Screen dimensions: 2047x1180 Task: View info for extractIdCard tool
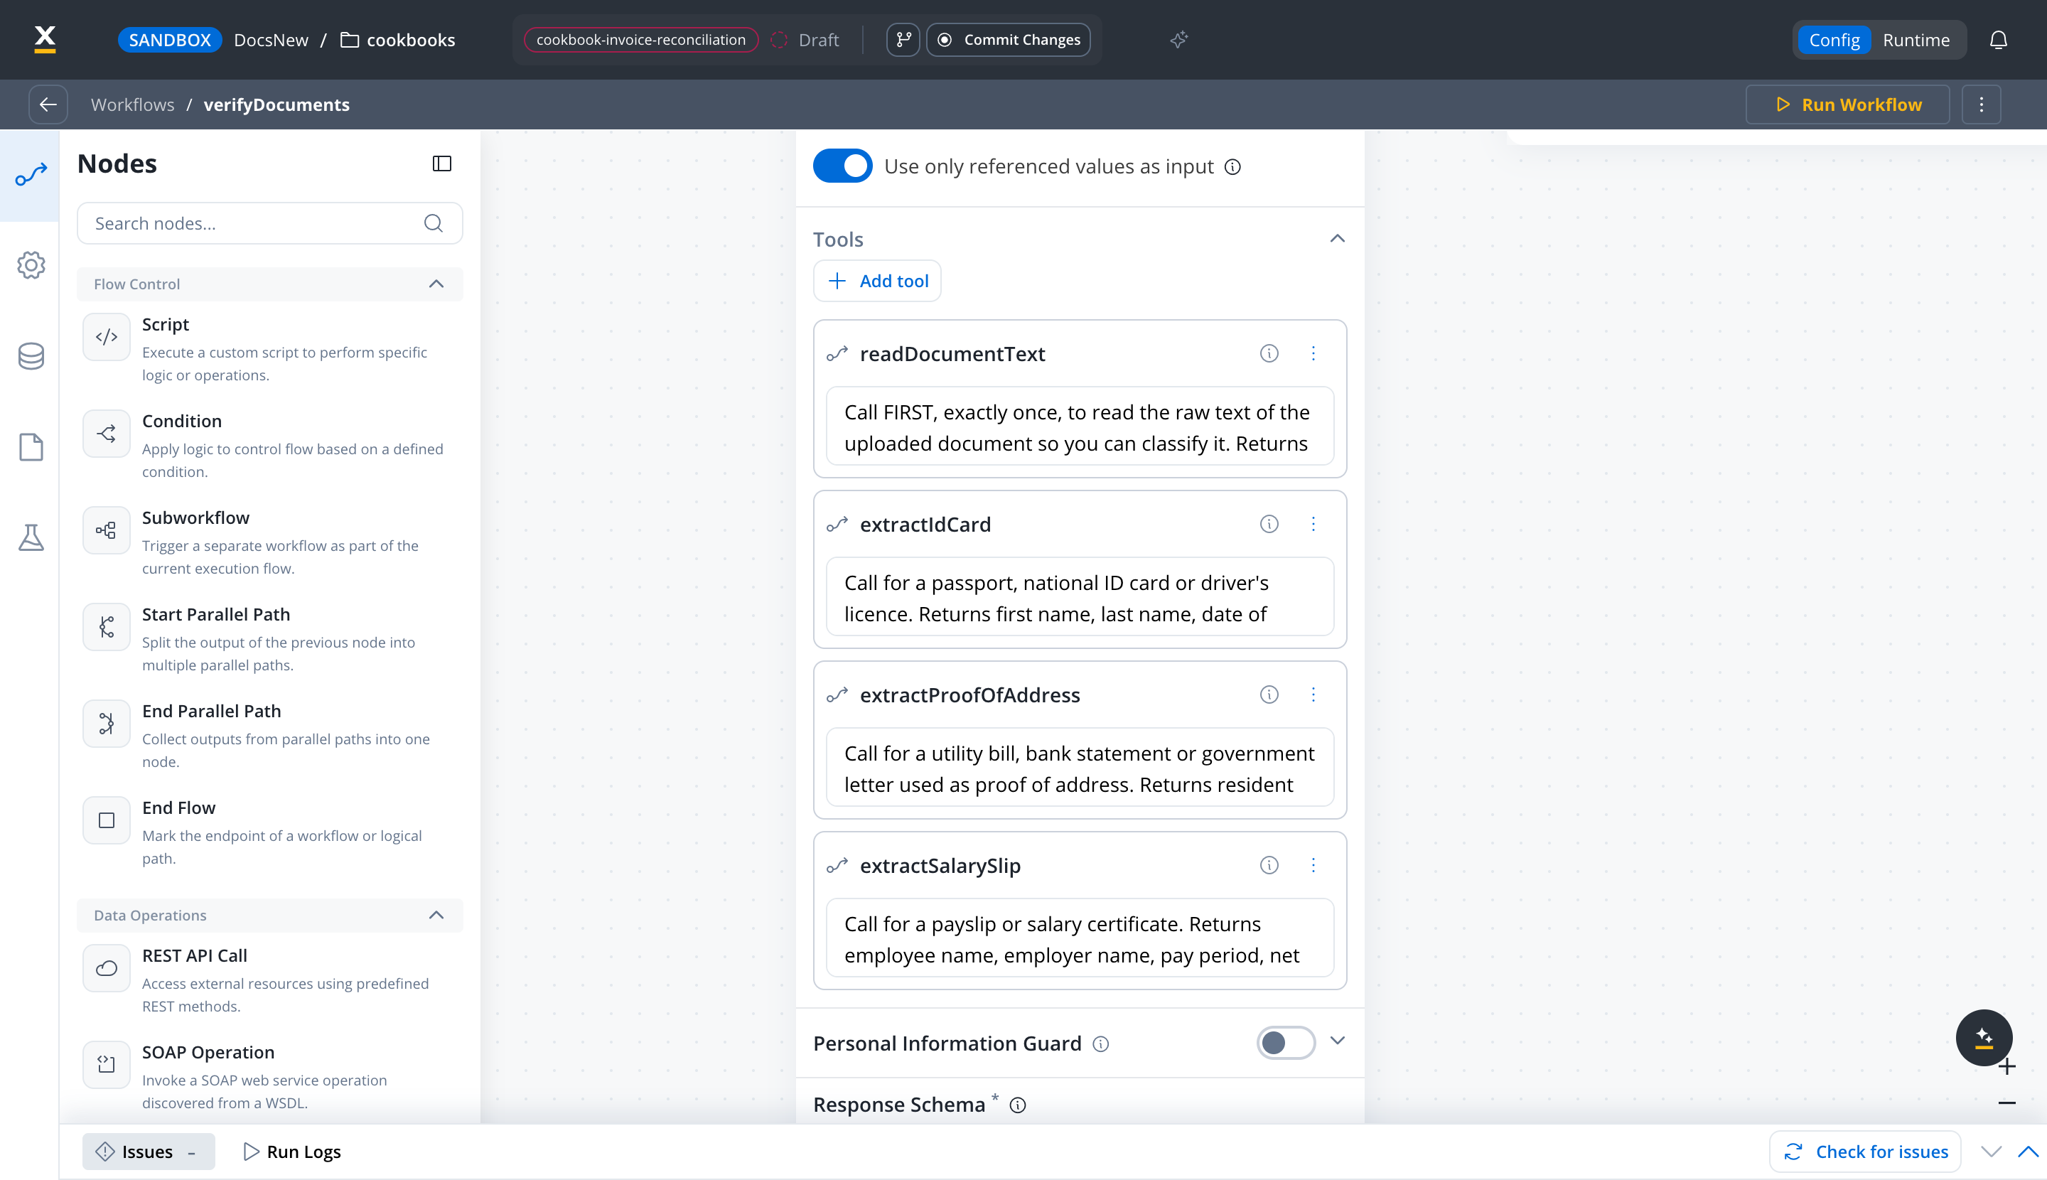(1269, 525)
